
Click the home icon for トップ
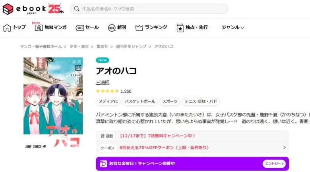7,28
